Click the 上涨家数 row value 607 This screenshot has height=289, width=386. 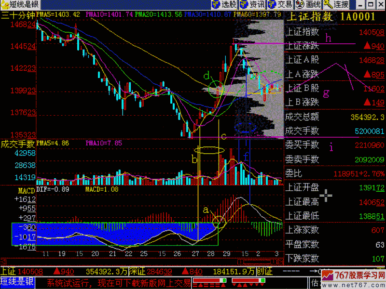coord(377,231)
